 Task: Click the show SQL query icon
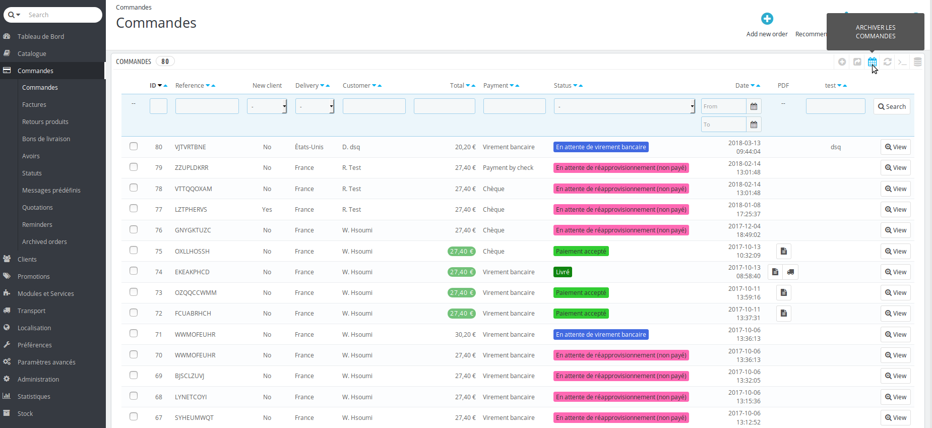(x=903, y=62)
